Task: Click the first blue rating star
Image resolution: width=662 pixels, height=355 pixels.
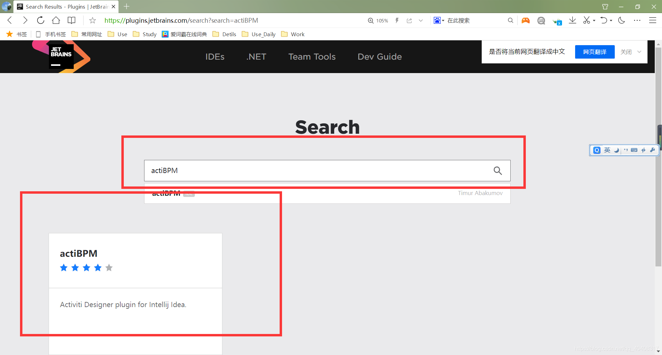Action: tap(64, 268)
